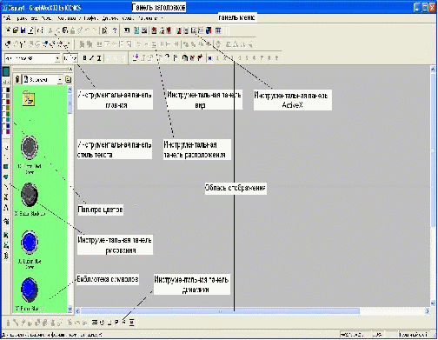Click the first enabled dynamics toolbar icon

95,322
